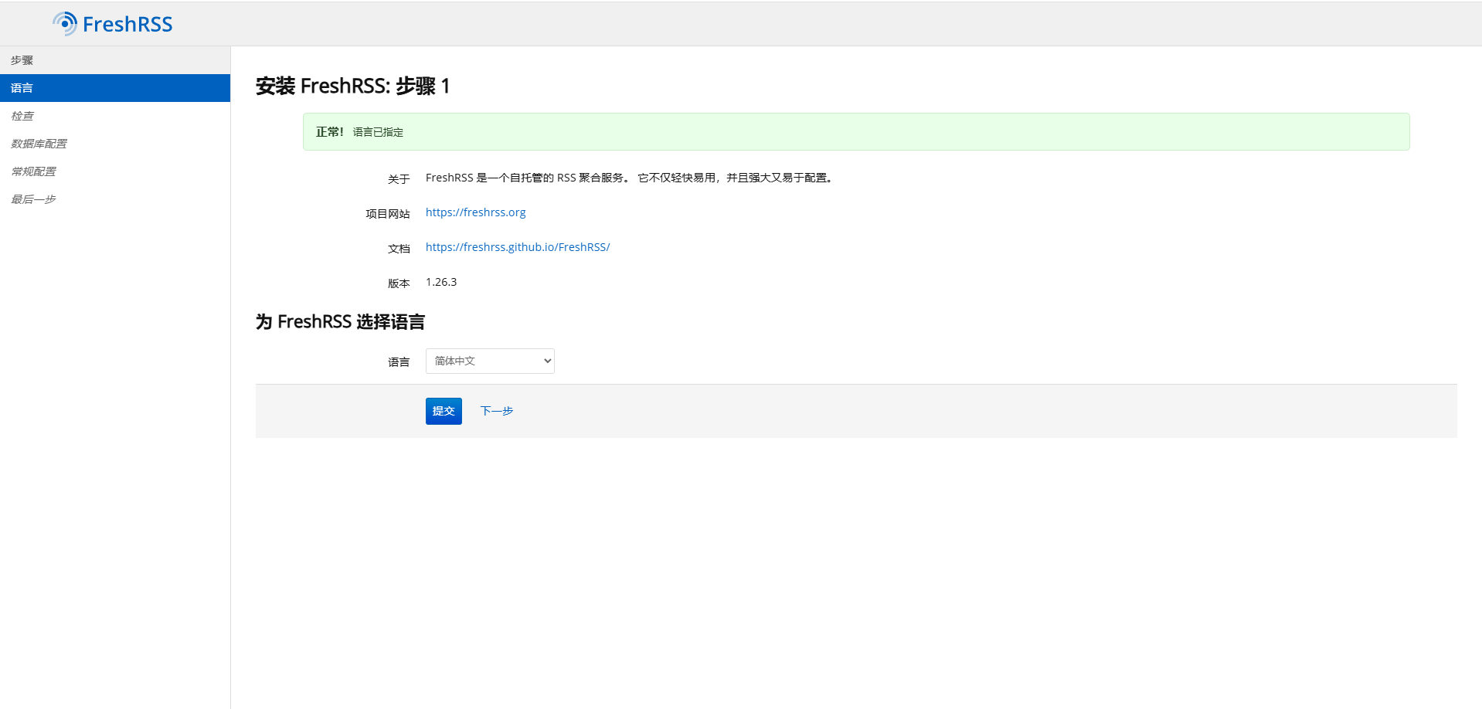Click the FreshRSS title text in header
Screen dimensions: 1482x709
point(127,25)
